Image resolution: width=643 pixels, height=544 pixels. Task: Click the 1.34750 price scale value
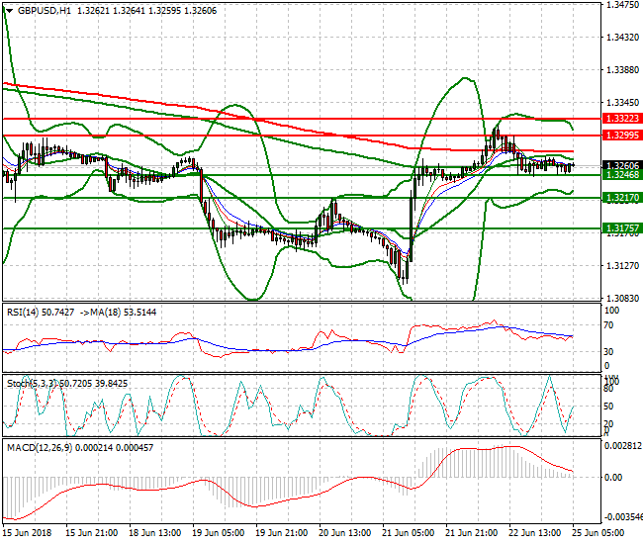tap(622, 5)
